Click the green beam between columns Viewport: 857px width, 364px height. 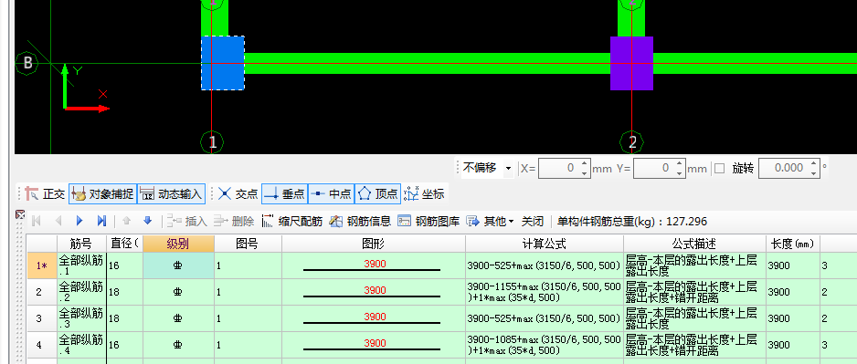coord(428,63)
